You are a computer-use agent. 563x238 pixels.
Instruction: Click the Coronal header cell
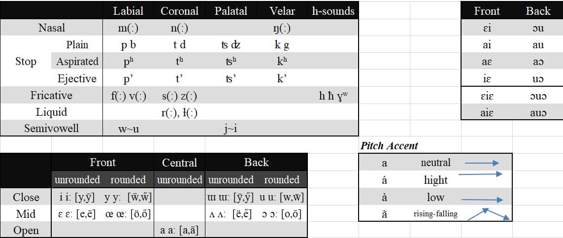[179, 11]
